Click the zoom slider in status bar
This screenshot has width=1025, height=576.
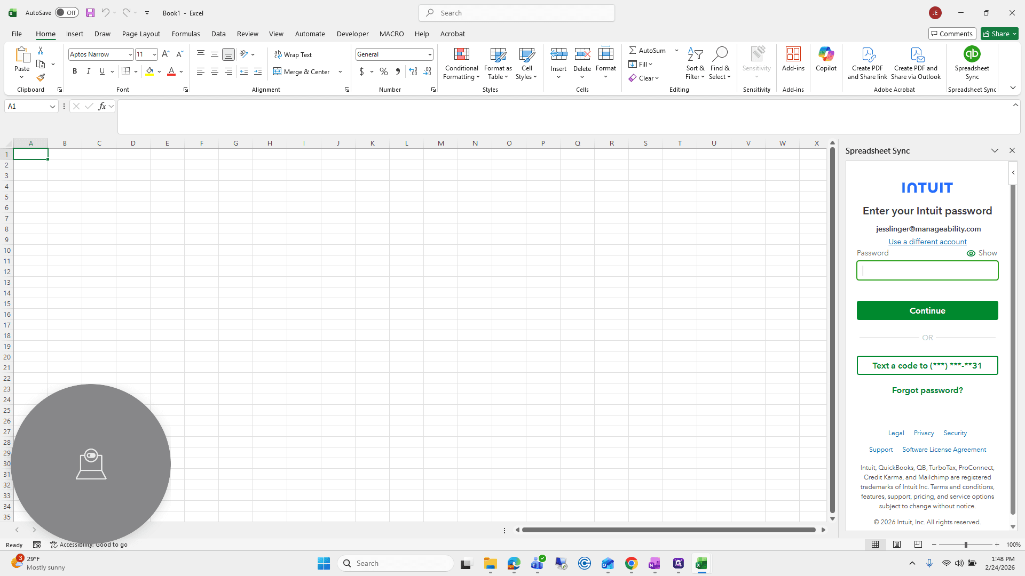965,545
